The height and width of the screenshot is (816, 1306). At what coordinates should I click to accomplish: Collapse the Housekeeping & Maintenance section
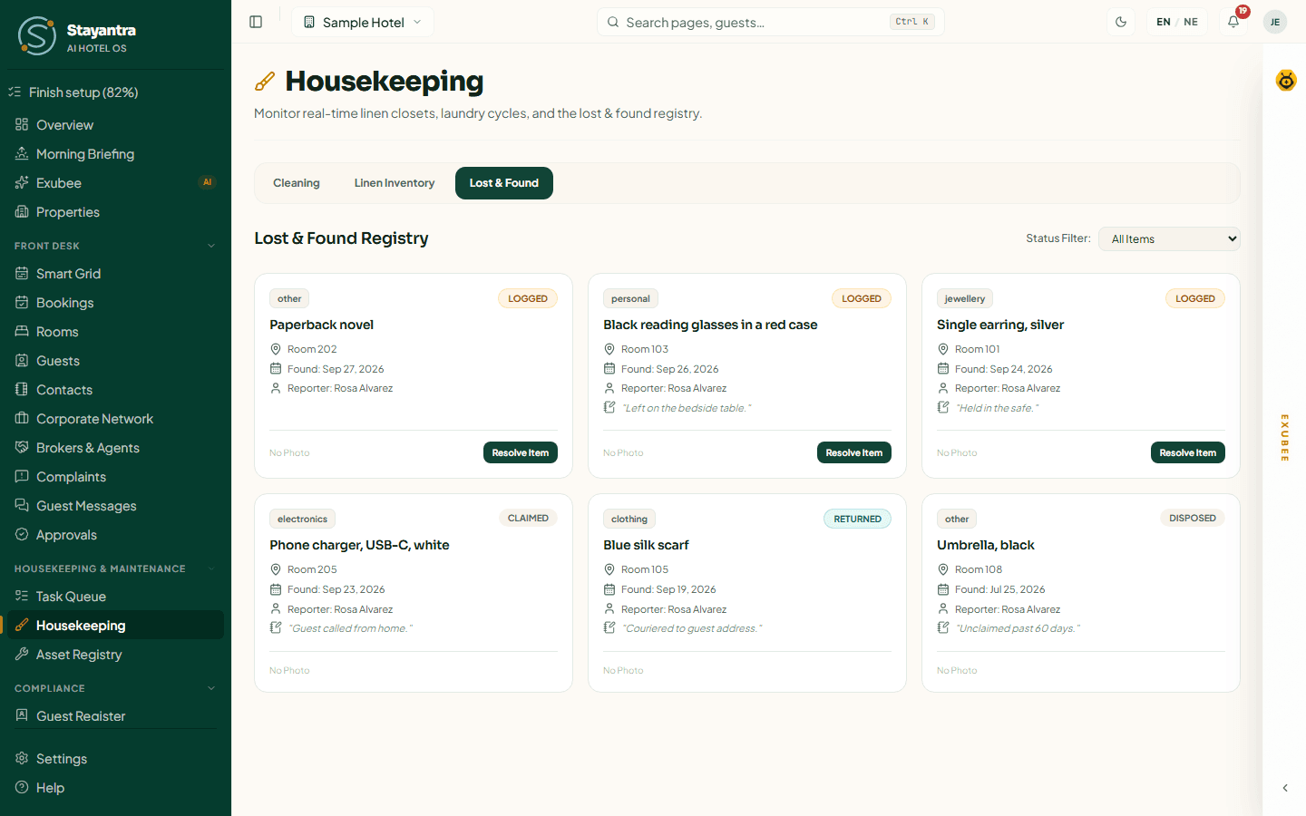pos(115,568)
